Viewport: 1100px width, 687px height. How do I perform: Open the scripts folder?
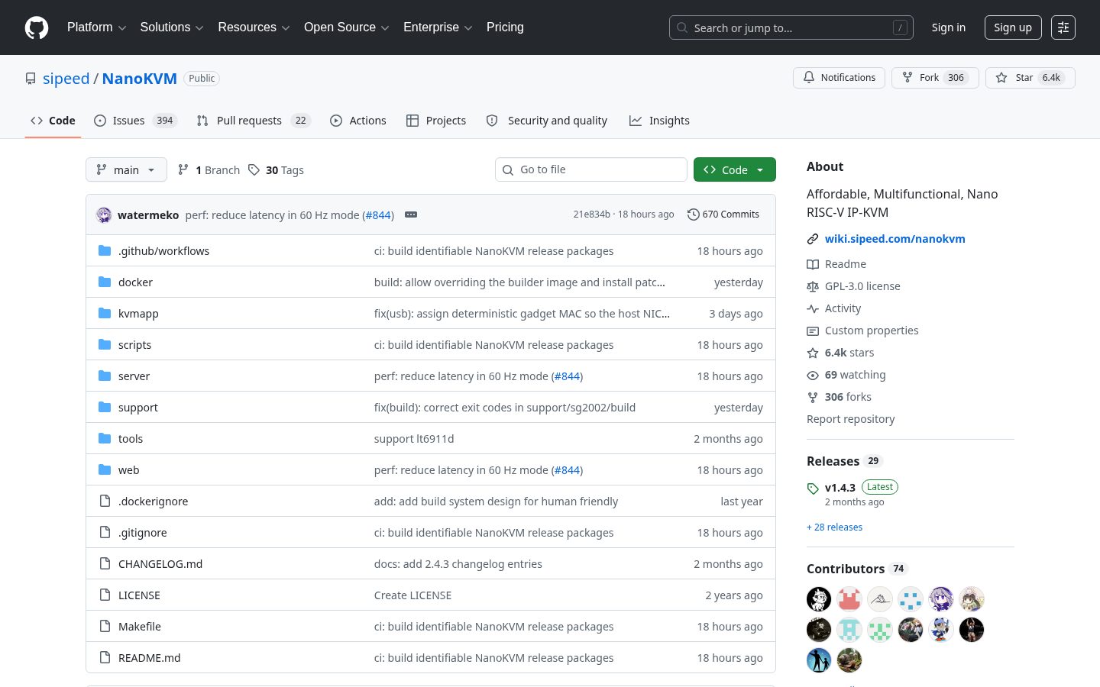(x=134, y=344)
